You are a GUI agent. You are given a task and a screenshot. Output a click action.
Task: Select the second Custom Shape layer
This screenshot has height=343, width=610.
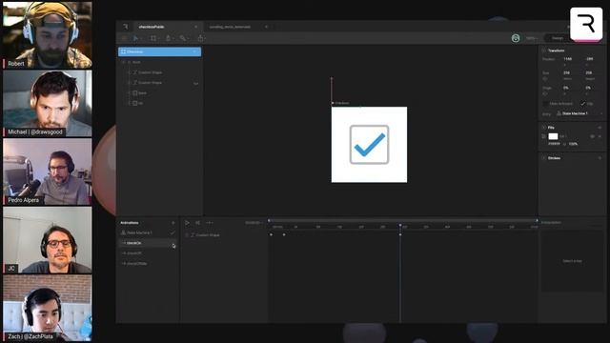click(151, 83)
